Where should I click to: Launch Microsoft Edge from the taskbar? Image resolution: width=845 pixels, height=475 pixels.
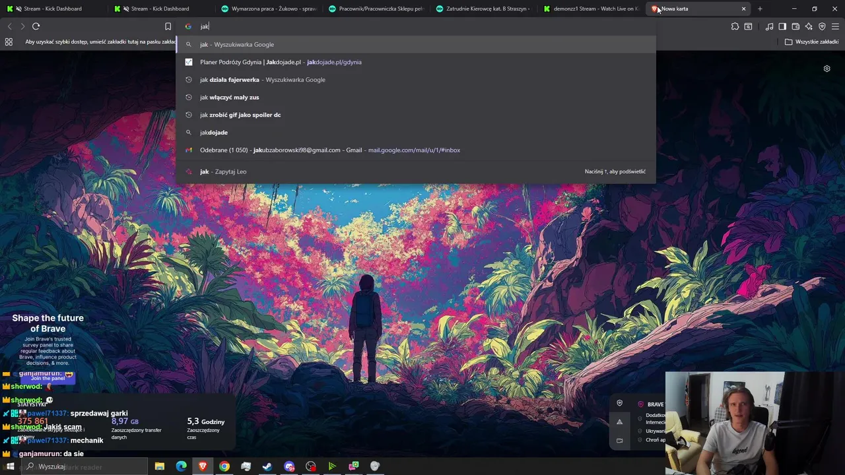pos(181,466)
